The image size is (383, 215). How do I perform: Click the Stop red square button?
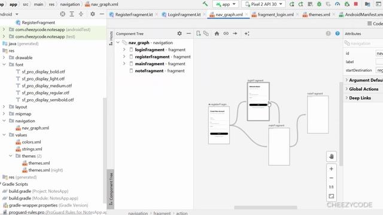tap(356, 4)
